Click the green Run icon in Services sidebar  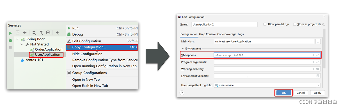tap(11, 33)
